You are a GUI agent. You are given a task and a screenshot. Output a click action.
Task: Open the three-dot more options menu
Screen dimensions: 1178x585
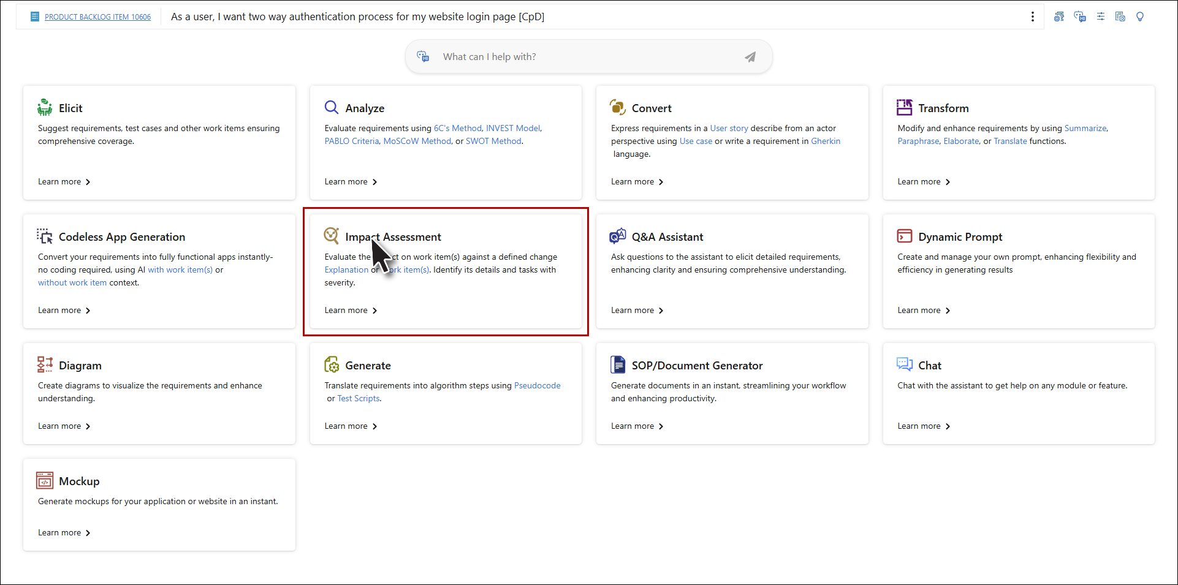(x=1033, y=17)
